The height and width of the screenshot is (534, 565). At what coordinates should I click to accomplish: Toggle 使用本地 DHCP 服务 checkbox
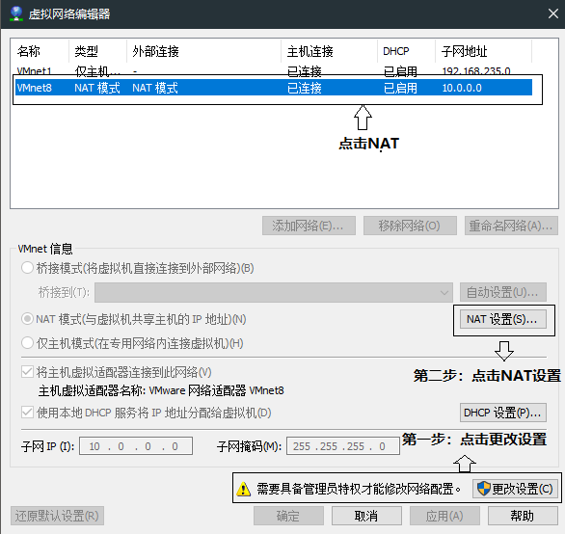27,413
